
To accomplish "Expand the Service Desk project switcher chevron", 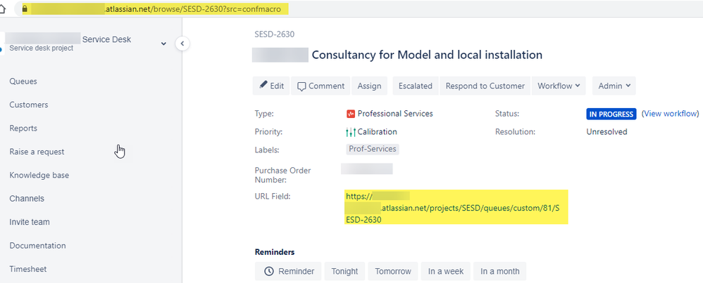I will pos(163,44).
